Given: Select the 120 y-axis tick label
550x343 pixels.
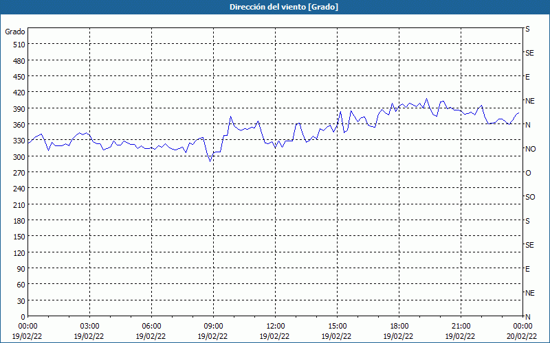Looking at the screenshot, I should coord(20,252).
